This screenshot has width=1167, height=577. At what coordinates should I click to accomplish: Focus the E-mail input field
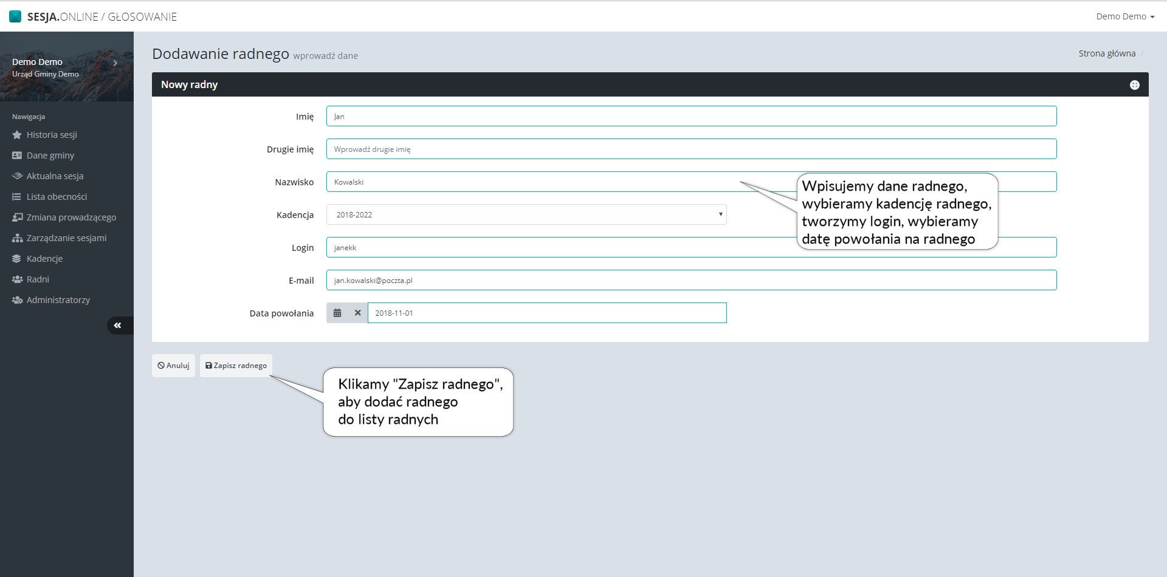(690, 280)
